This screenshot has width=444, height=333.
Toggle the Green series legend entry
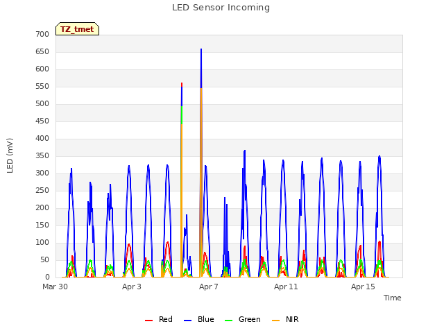tap(242, 319)
